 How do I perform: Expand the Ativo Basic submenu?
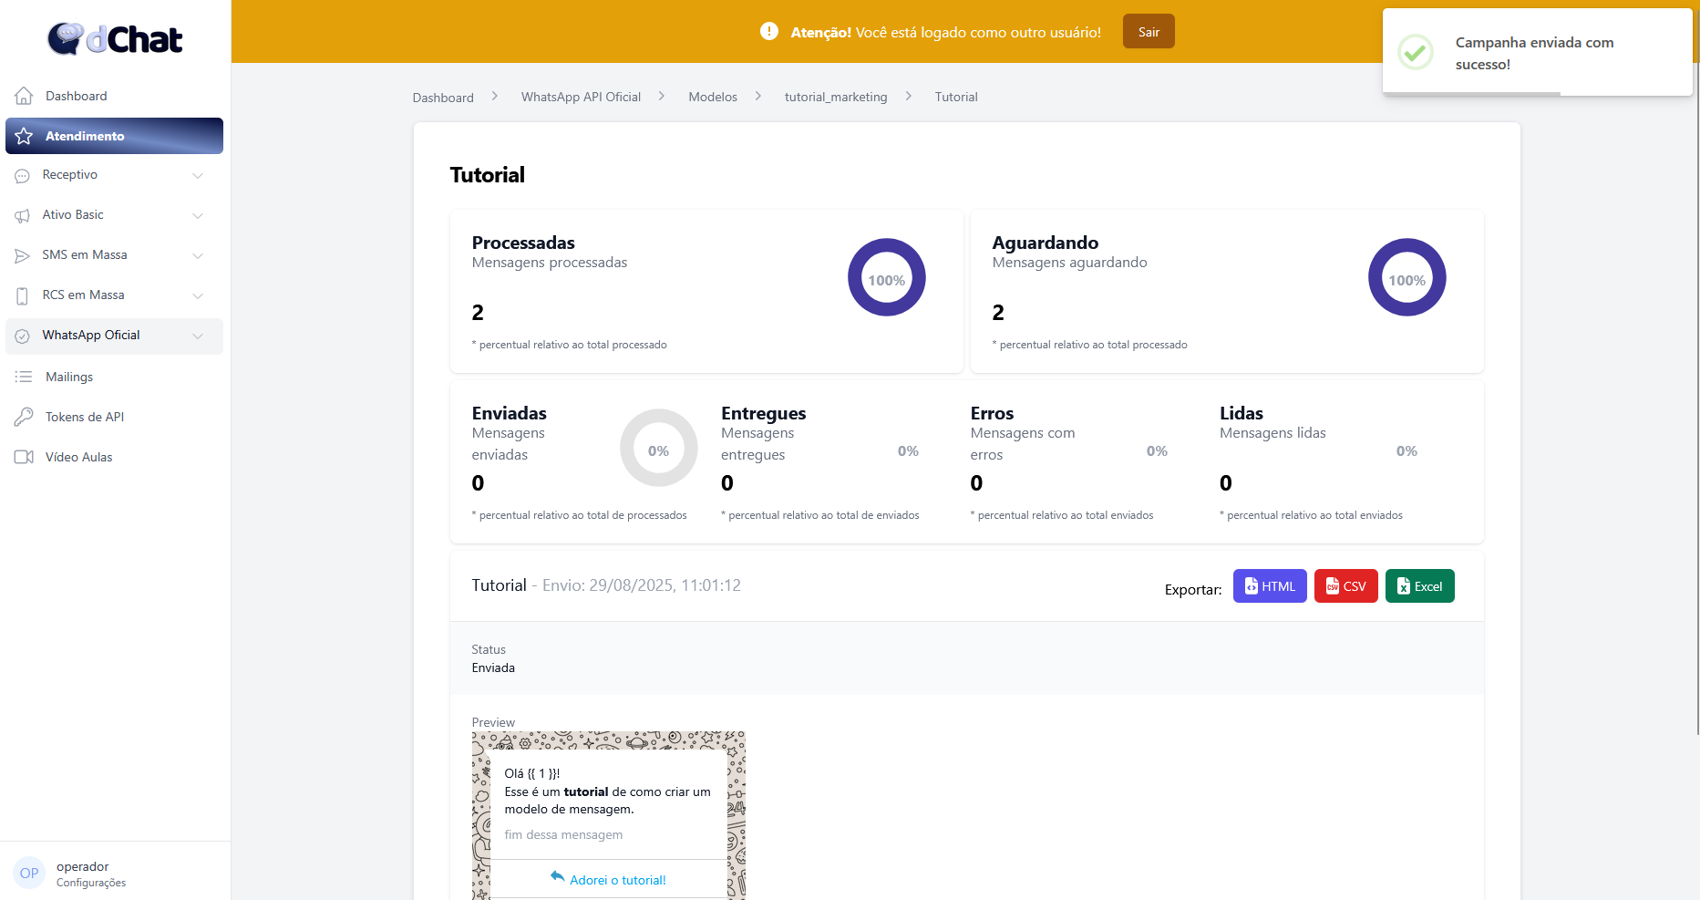pyautogui.click(x=198, y=215)
